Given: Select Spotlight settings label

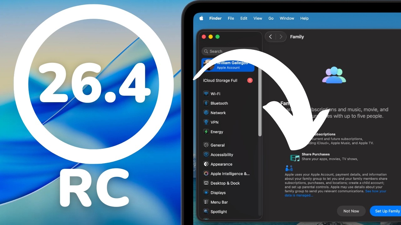Looking at the screenshot, I should tap(219, 212).
